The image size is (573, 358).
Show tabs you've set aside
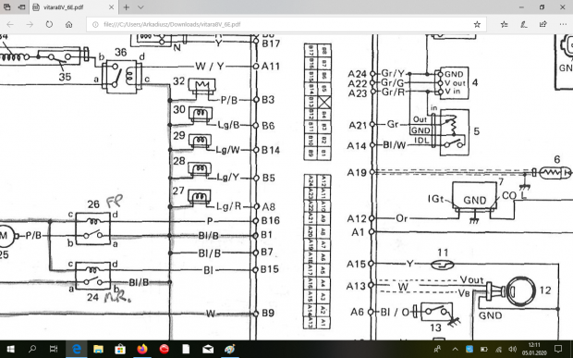point(7,7)
